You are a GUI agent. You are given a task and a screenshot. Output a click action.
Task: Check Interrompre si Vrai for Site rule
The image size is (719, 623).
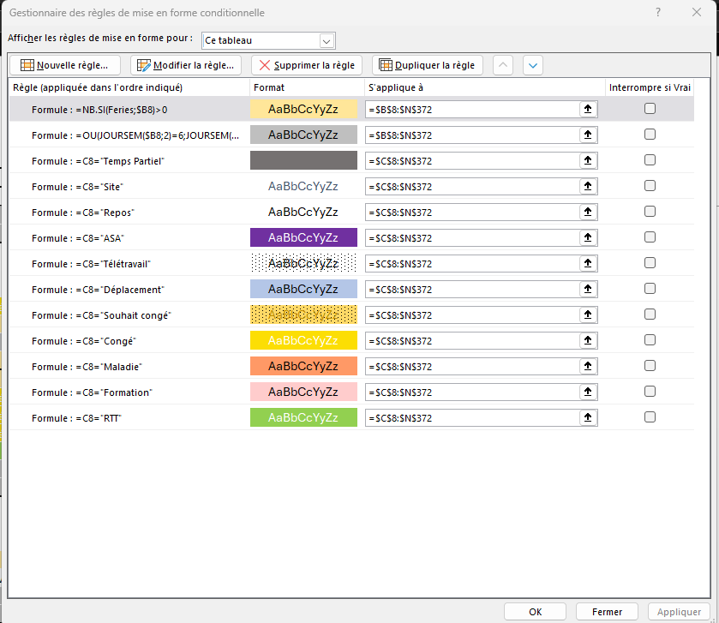point(650,186)
